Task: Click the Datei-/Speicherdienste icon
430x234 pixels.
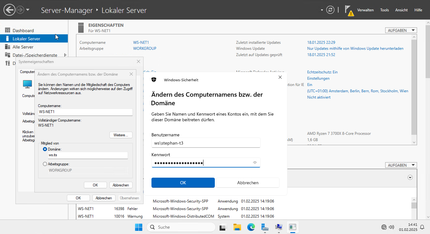Action: (8, 55)
